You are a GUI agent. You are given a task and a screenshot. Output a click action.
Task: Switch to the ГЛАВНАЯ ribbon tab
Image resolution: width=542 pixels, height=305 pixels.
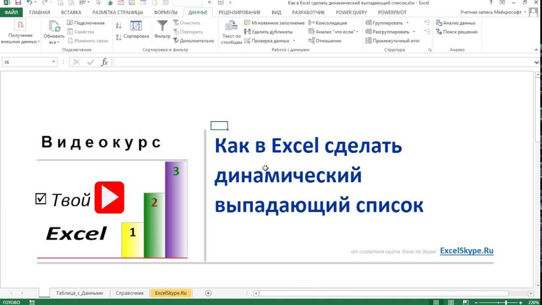coord(40,12)
